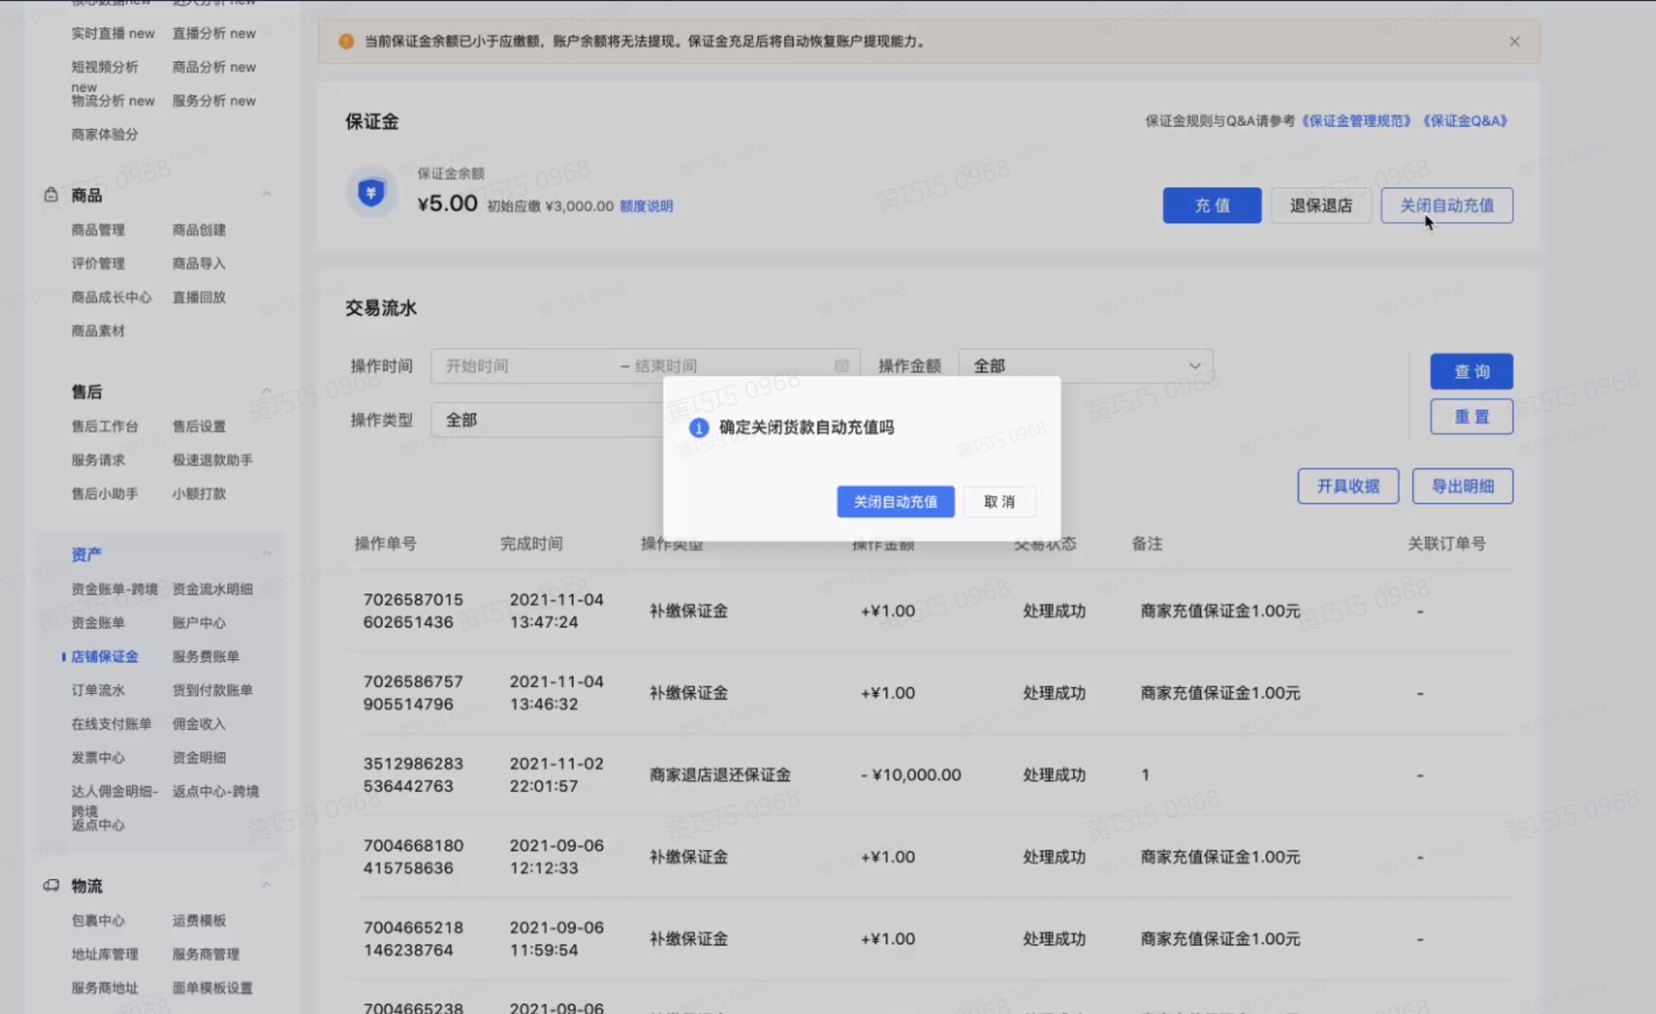Screen dimensions: 1656x1014
Task: Click the 物流 truck icon in sidebar
Action: pyautogui.click(x=50, y=886)
